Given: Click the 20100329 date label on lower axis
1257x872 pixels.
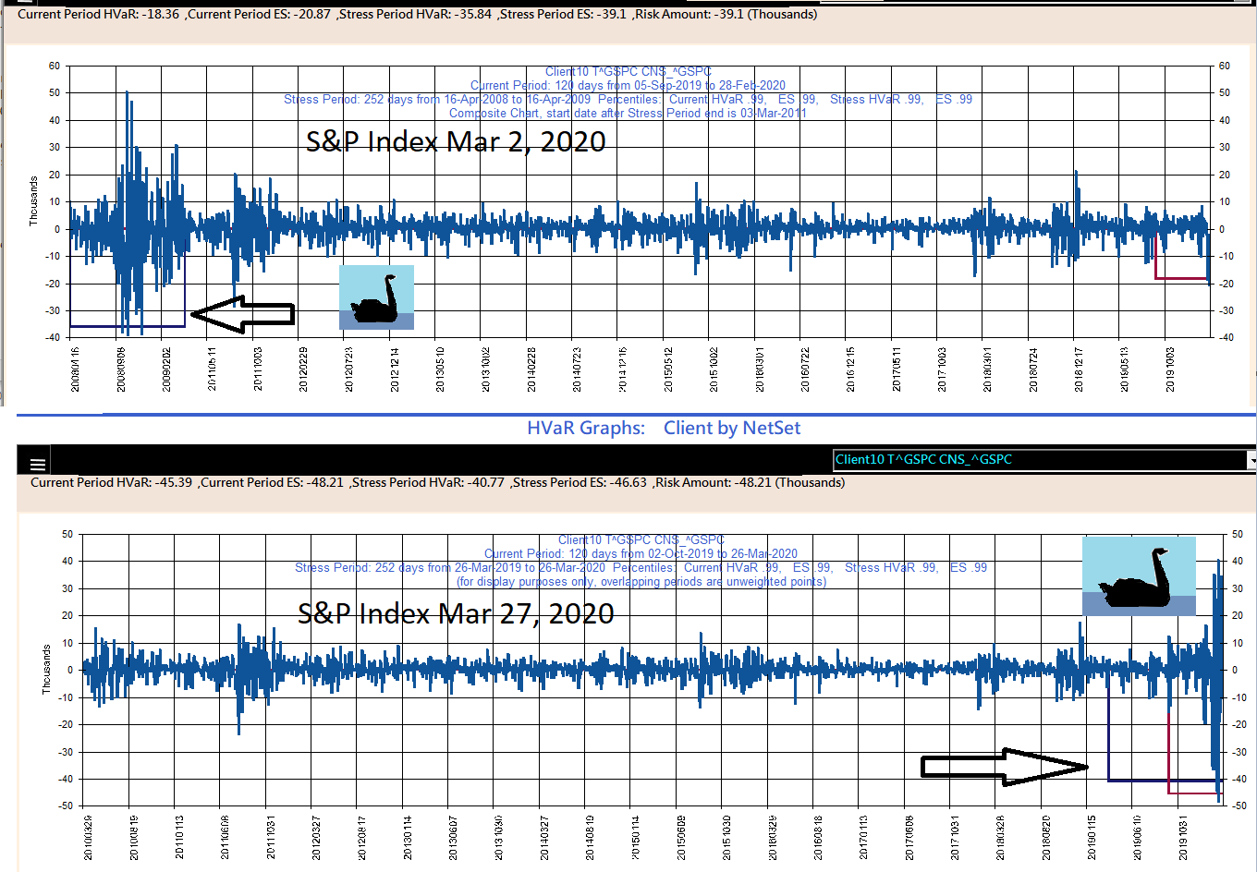Looking at the screenshot, I should tap(88, 838).
